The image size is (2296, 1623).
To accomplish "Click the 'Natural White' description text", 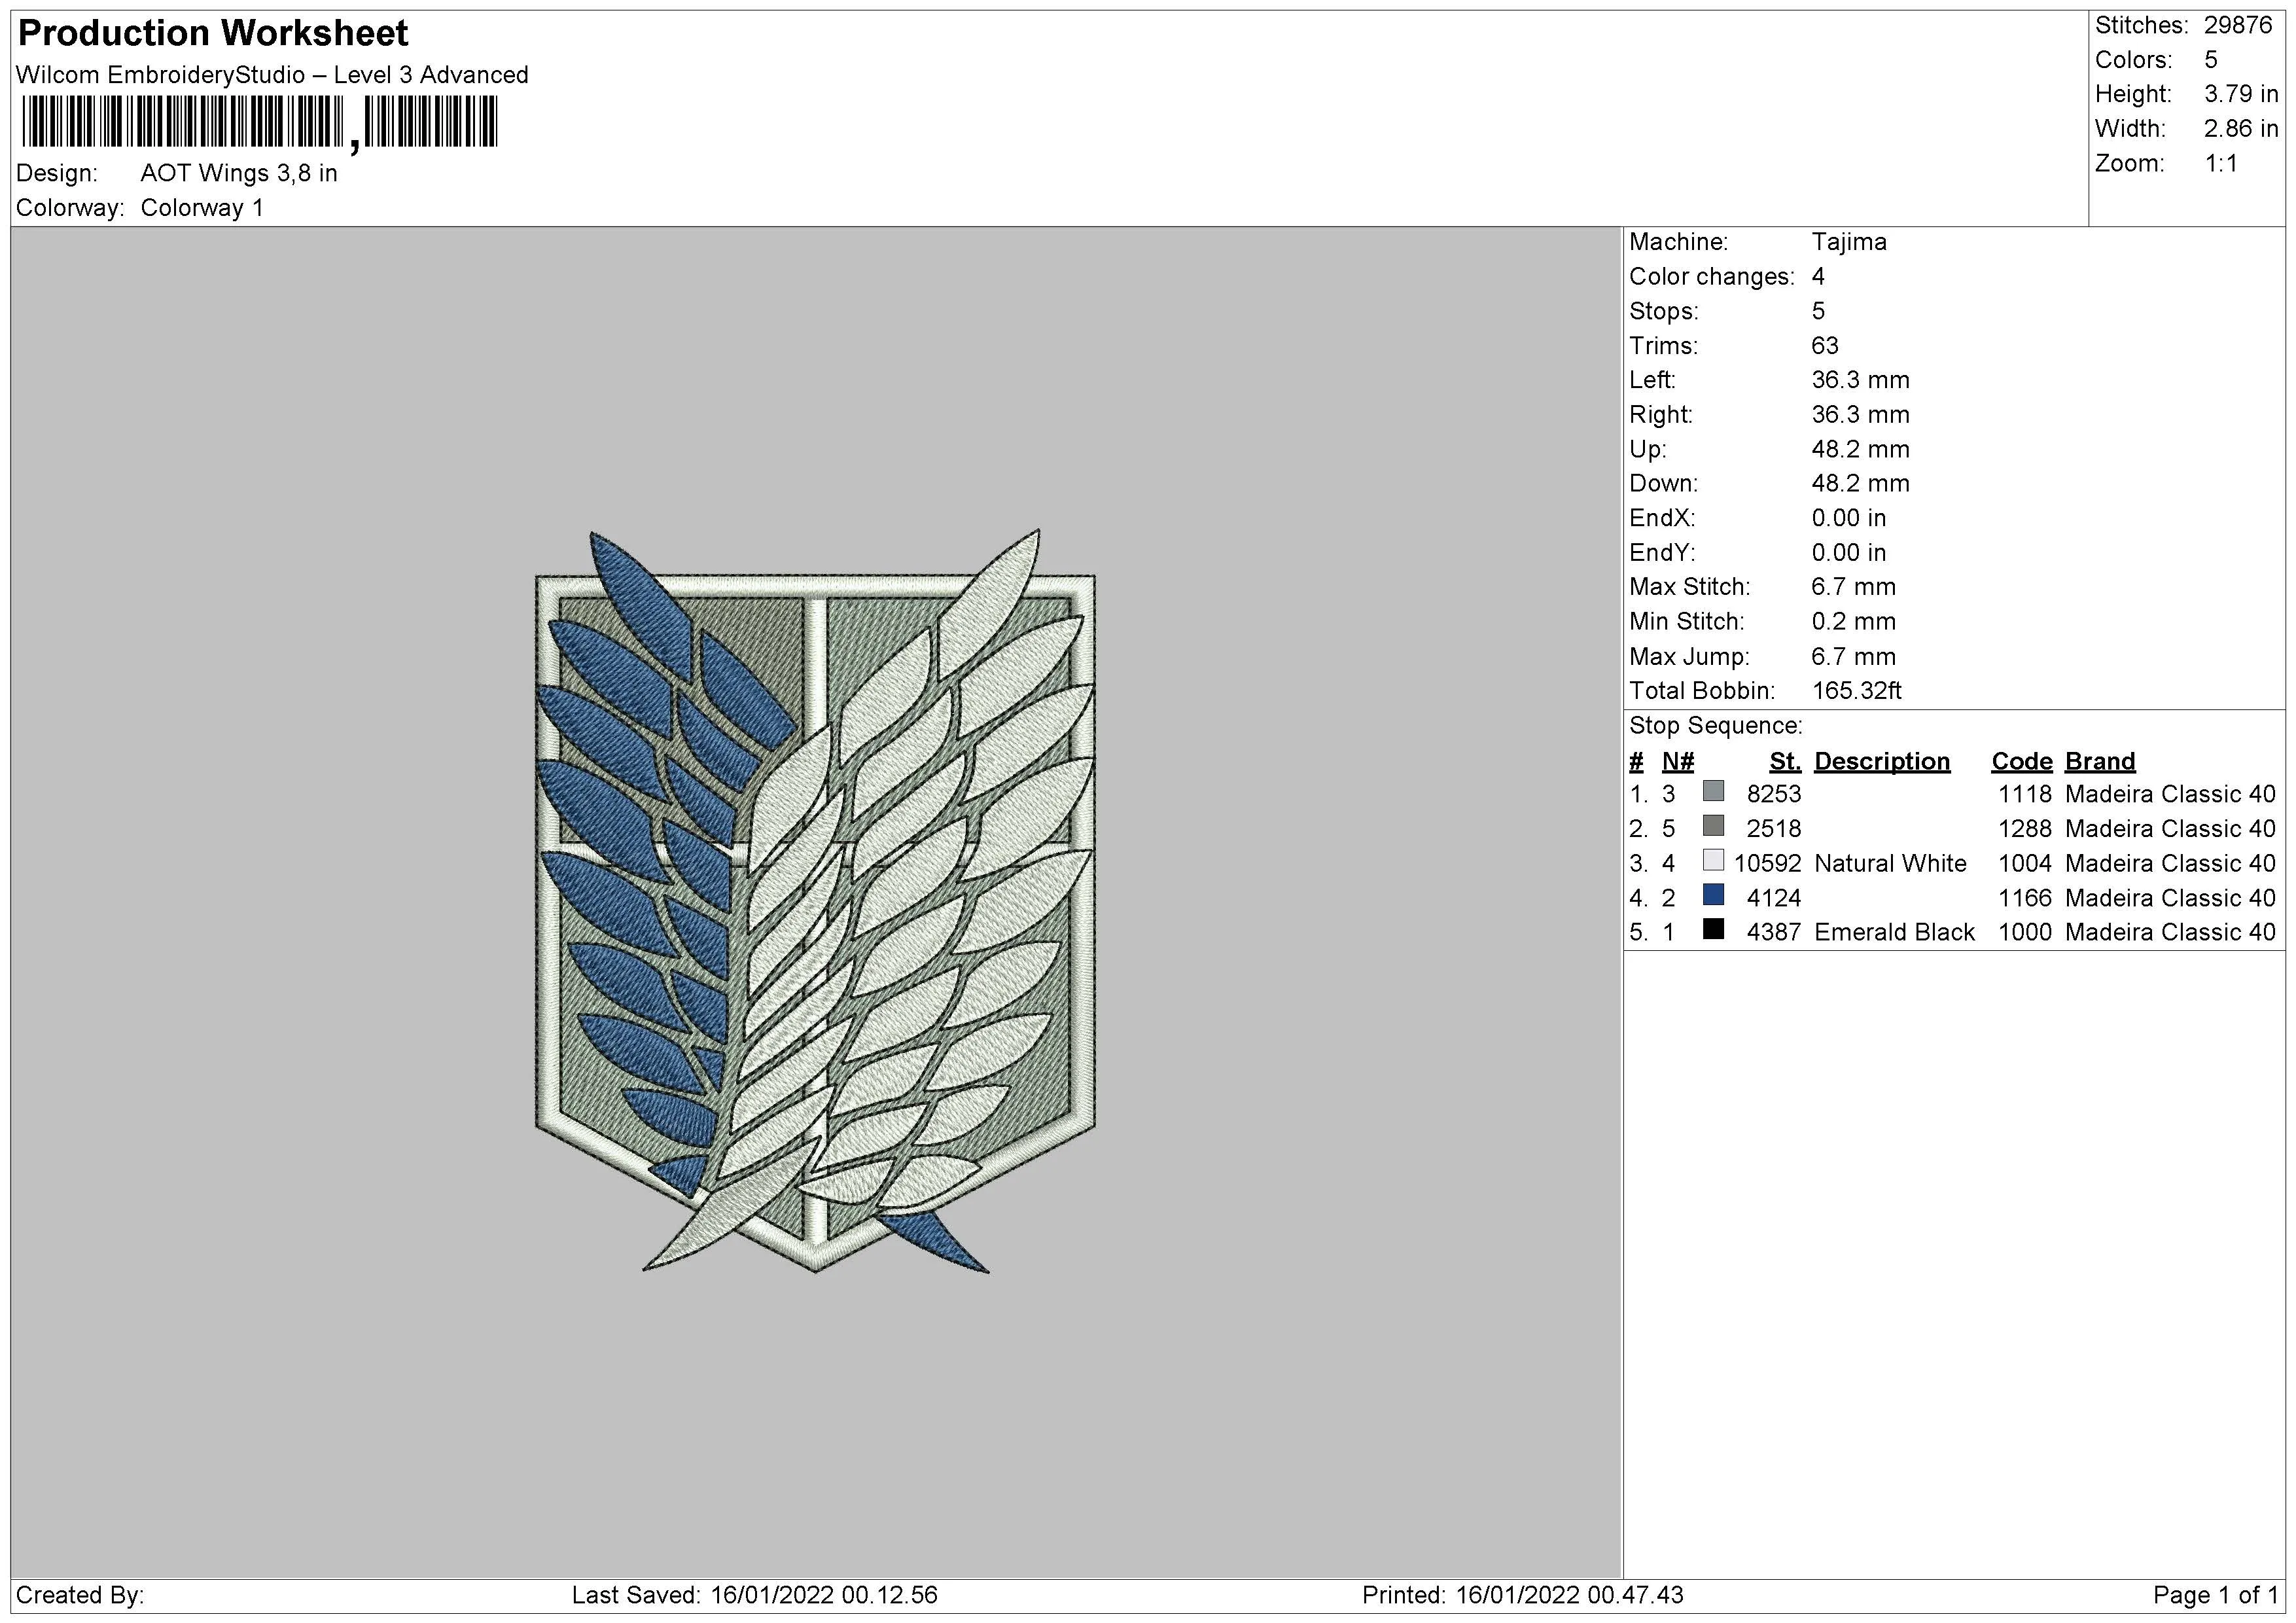I will [x=1890, y=863].
